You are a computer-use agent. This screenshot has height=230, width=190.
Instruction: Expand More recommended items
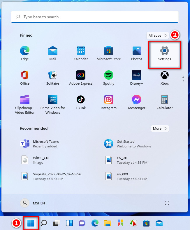pyautogui.click(x=160, y=129)
